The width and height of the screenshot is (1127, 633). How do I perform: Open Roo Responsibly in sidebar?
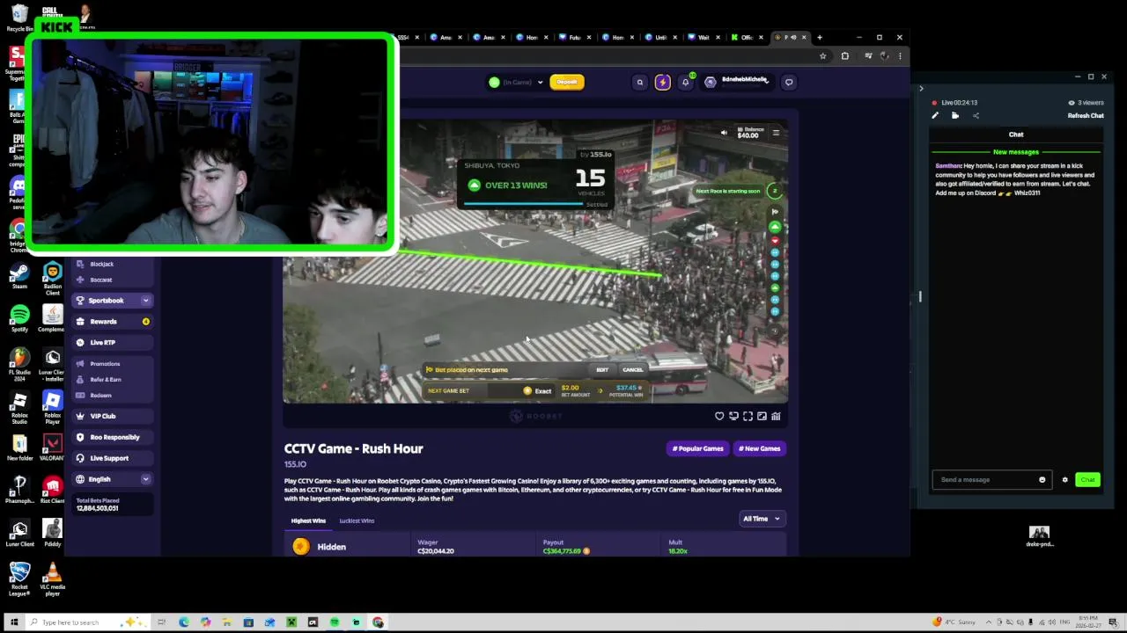113,437
